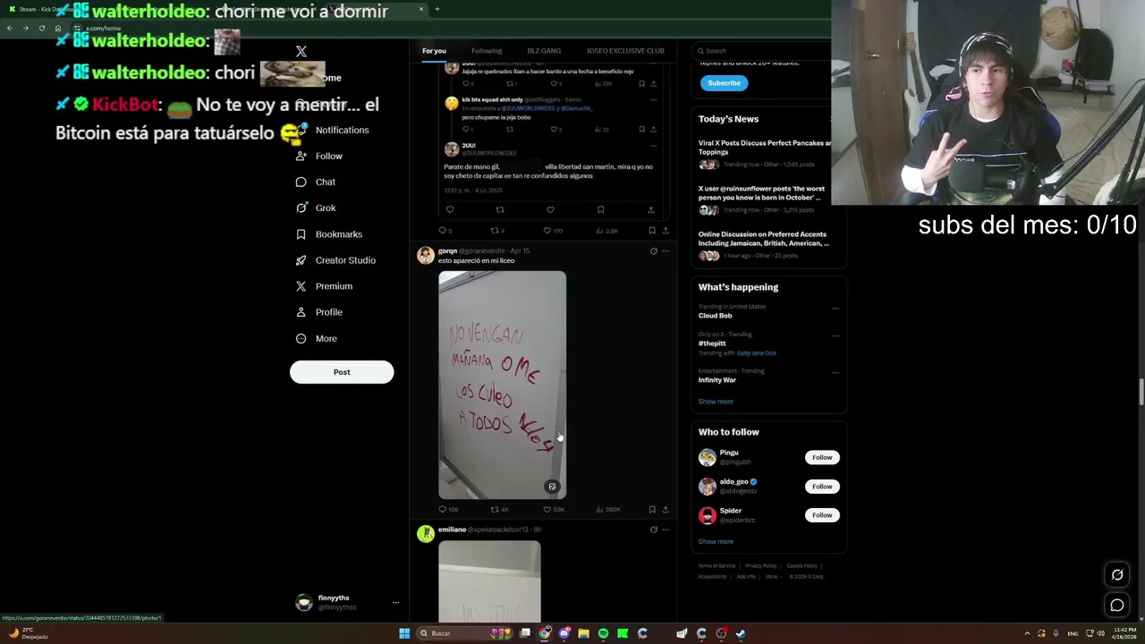The image size is (1145, 644).
Task: Open floating messages button bottom right
Action: 1117,606
